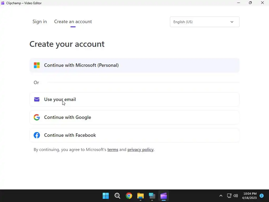Choose Use your email option
Screen dimensions: 269x202
click(x=134, y=99)
